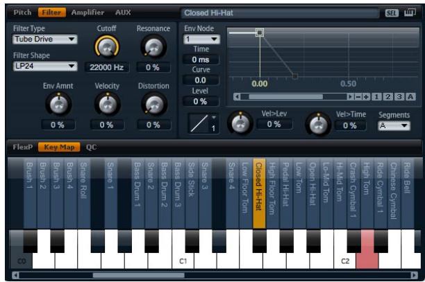425x282 pixels.
Task: Click the Resonance 0 % value field
Action: coord(153,67)
